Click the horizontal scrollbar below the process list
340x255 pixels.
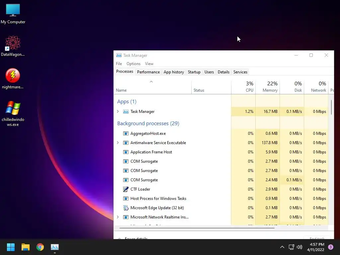coord(197,228)
